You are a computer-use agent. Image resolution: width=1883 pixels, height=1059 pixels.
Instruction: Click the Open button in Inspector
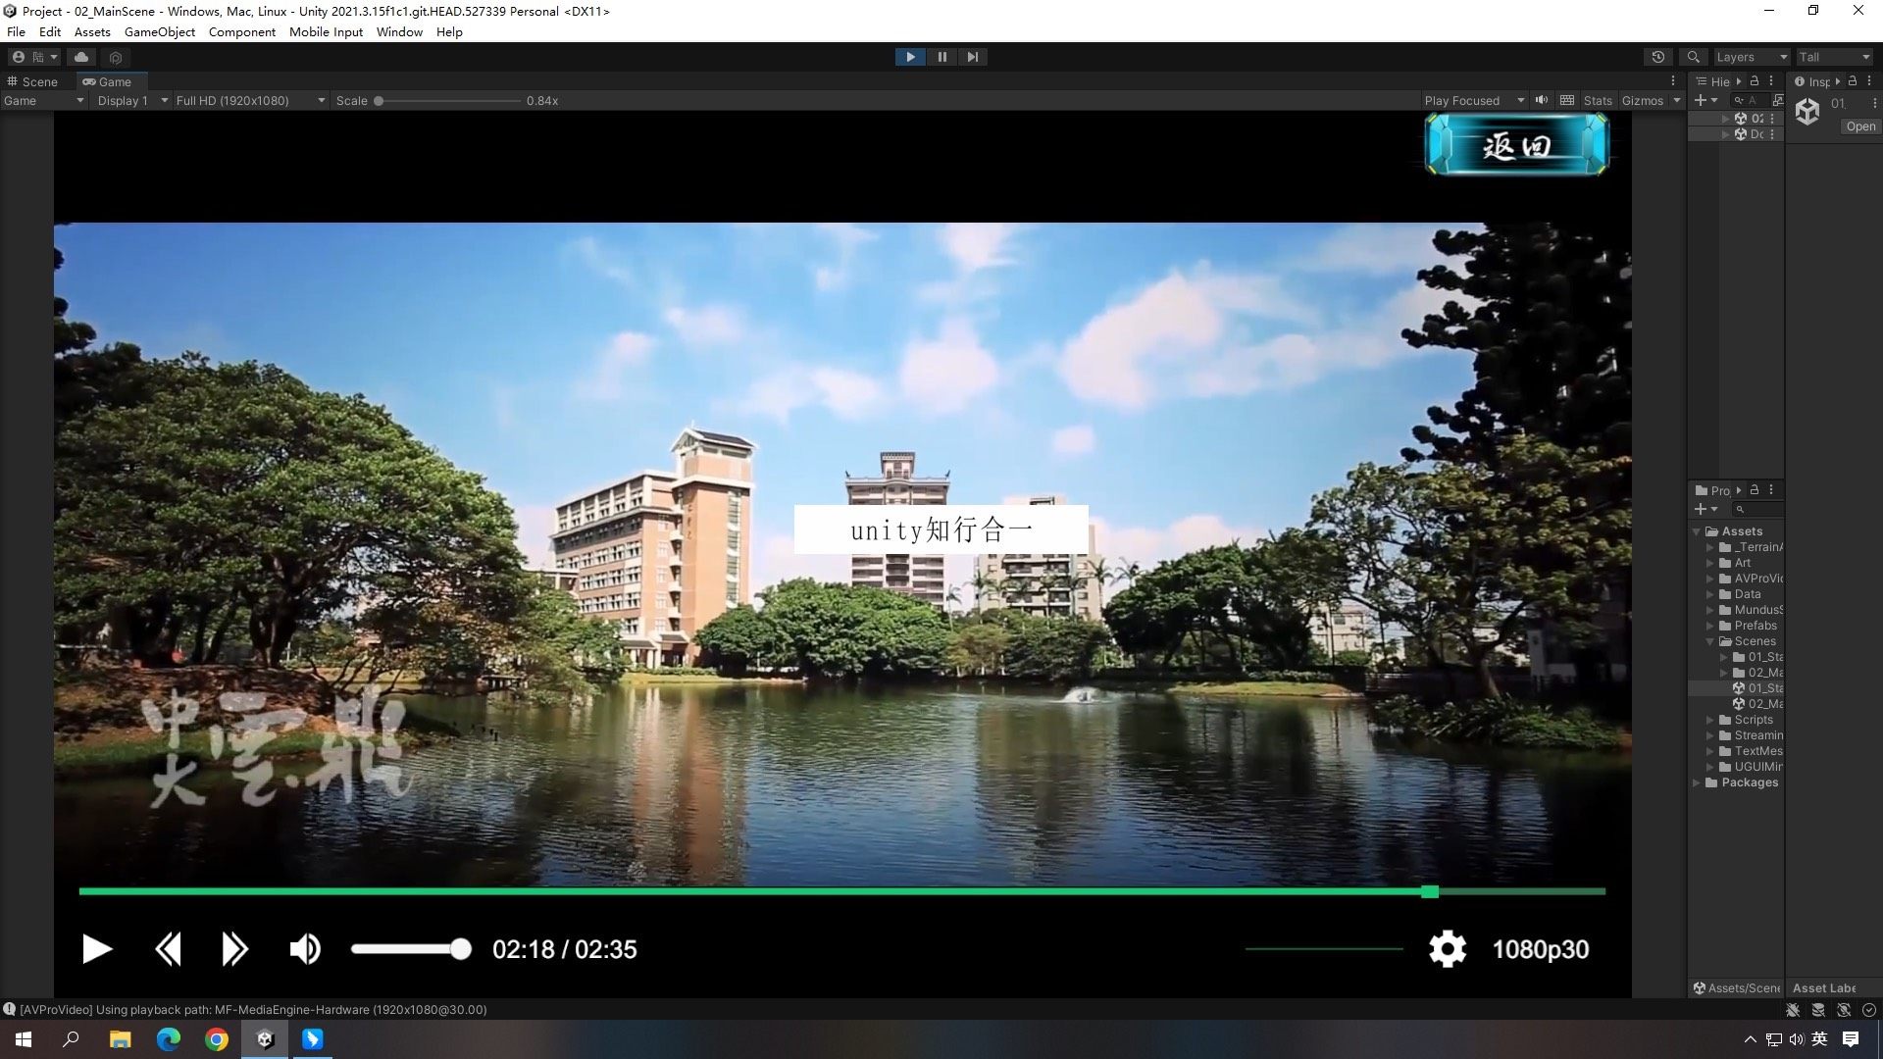pos(1859,126)
